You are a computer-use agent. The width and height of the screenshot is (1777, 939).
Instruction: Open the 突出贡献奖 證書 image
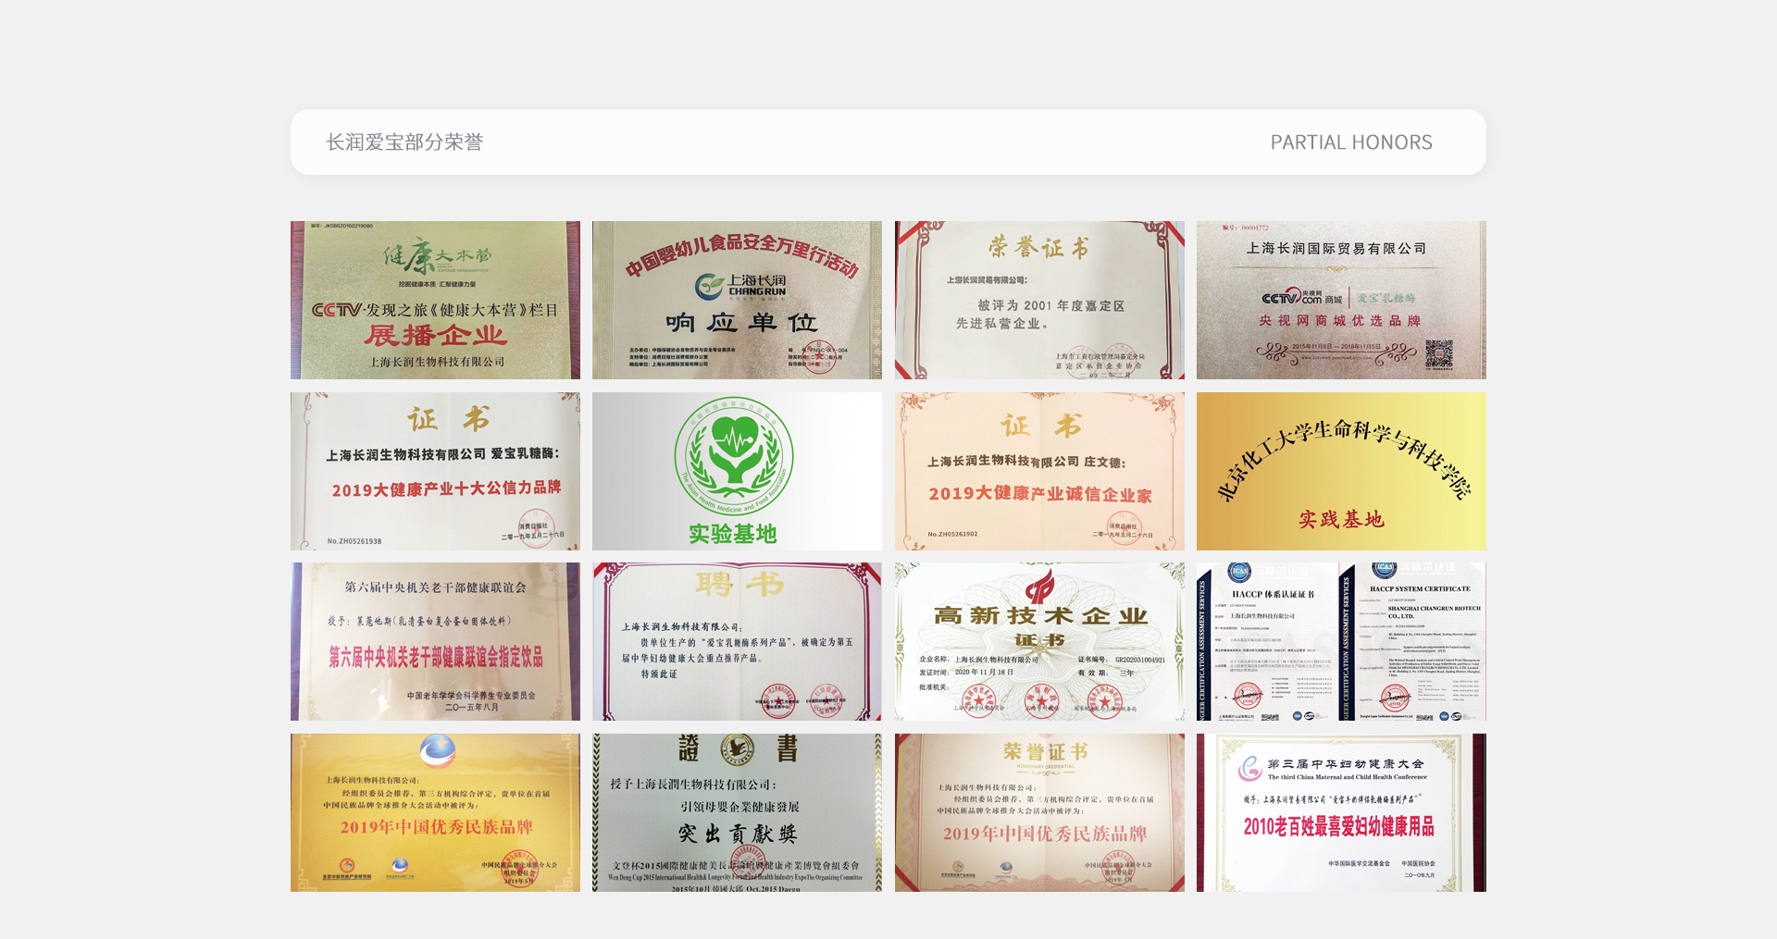(x=737, y=812)
